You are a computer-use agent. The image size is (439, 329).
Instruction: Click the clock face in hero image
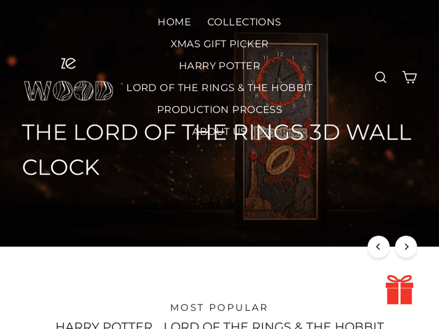(x=281, y=79)
